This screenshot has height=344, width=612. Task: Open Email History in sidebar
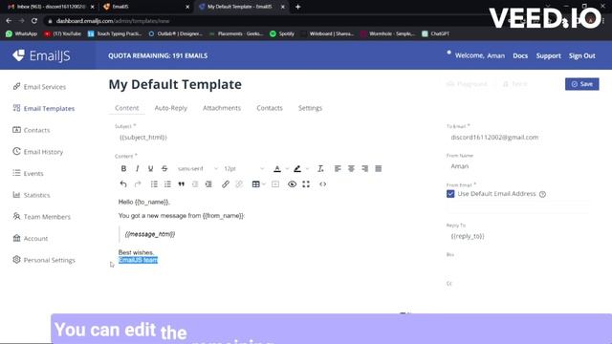pos(38,152)
